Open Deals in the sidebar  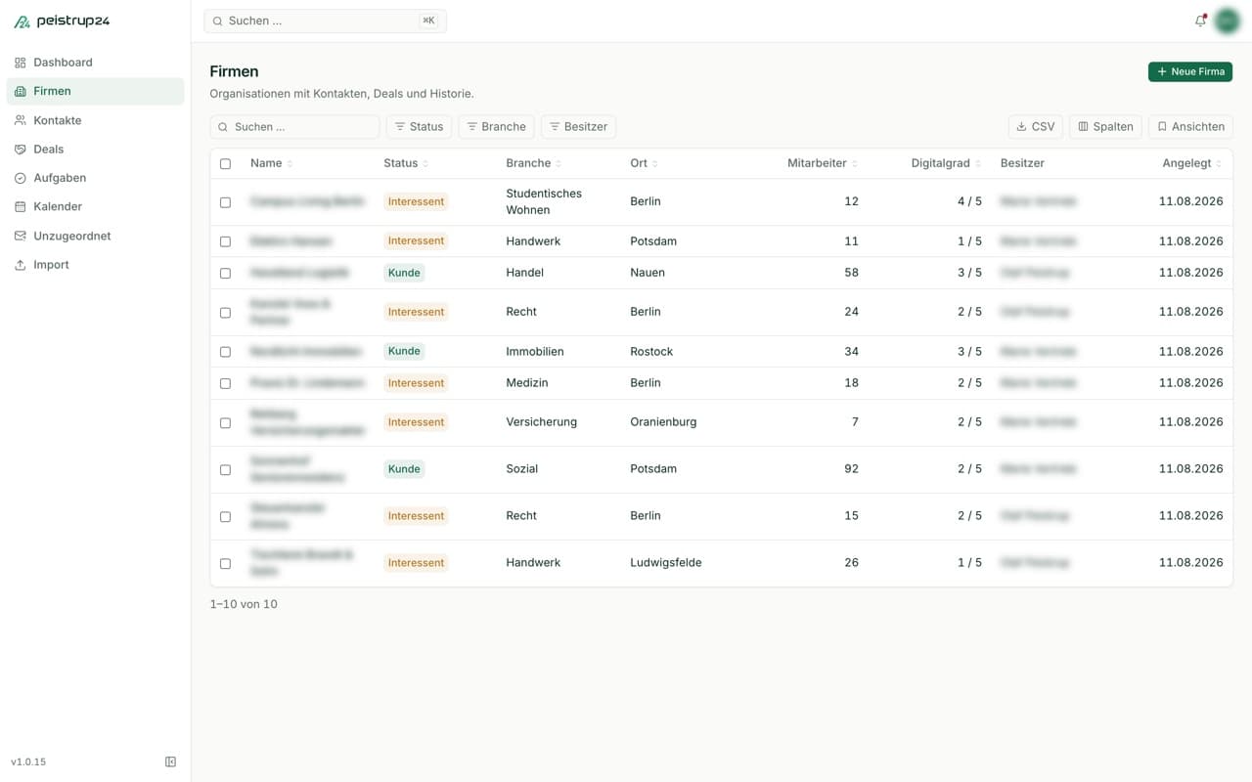(95, 149)
